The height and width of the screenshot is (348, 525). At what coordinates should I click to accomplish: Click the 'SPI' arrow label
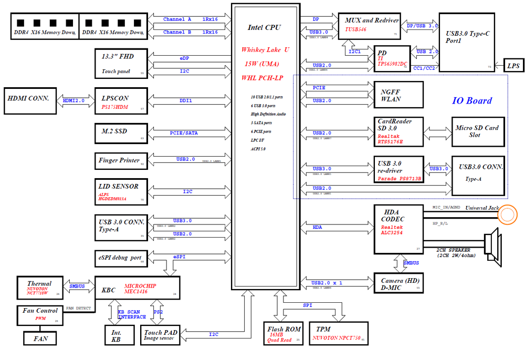pos(308,305)
